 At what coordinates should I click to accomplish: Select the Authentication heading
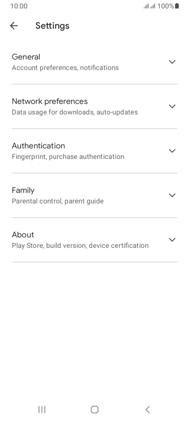pos(38,146)
